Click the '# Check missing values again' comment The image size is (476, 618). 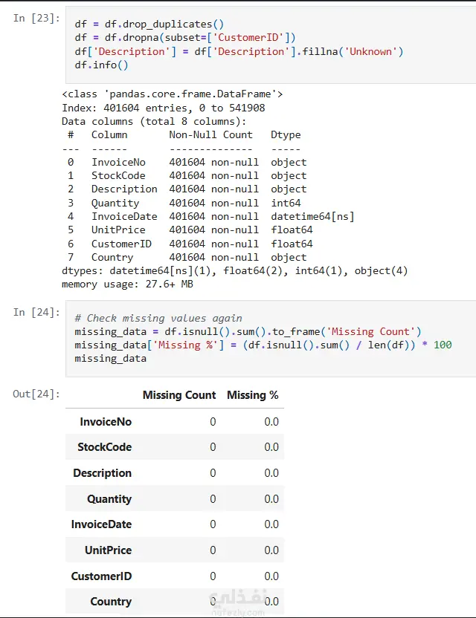coord(158,318)
